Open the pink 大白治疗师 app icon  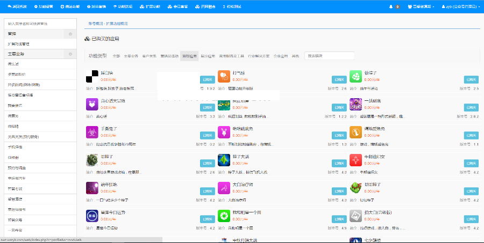224,188
